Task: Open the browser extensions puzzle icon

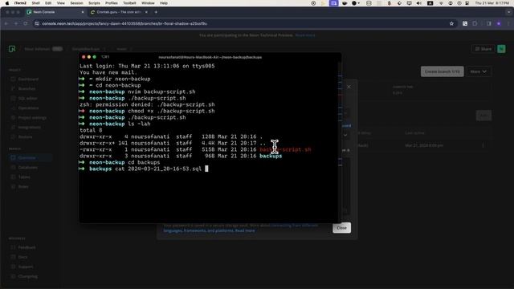Action: (475, 23)
